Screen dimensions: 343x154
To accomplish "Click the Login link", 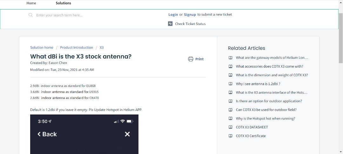I will point(173,15).
